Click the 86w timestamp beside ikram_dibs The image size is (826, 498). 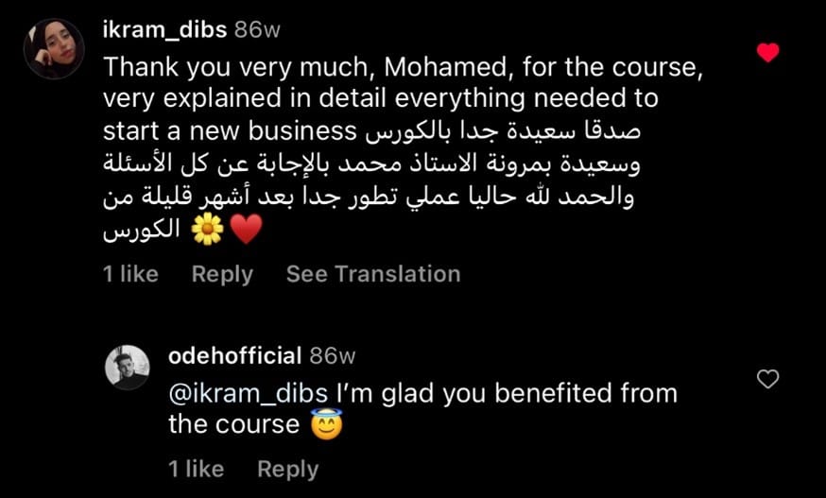(257, 29)
